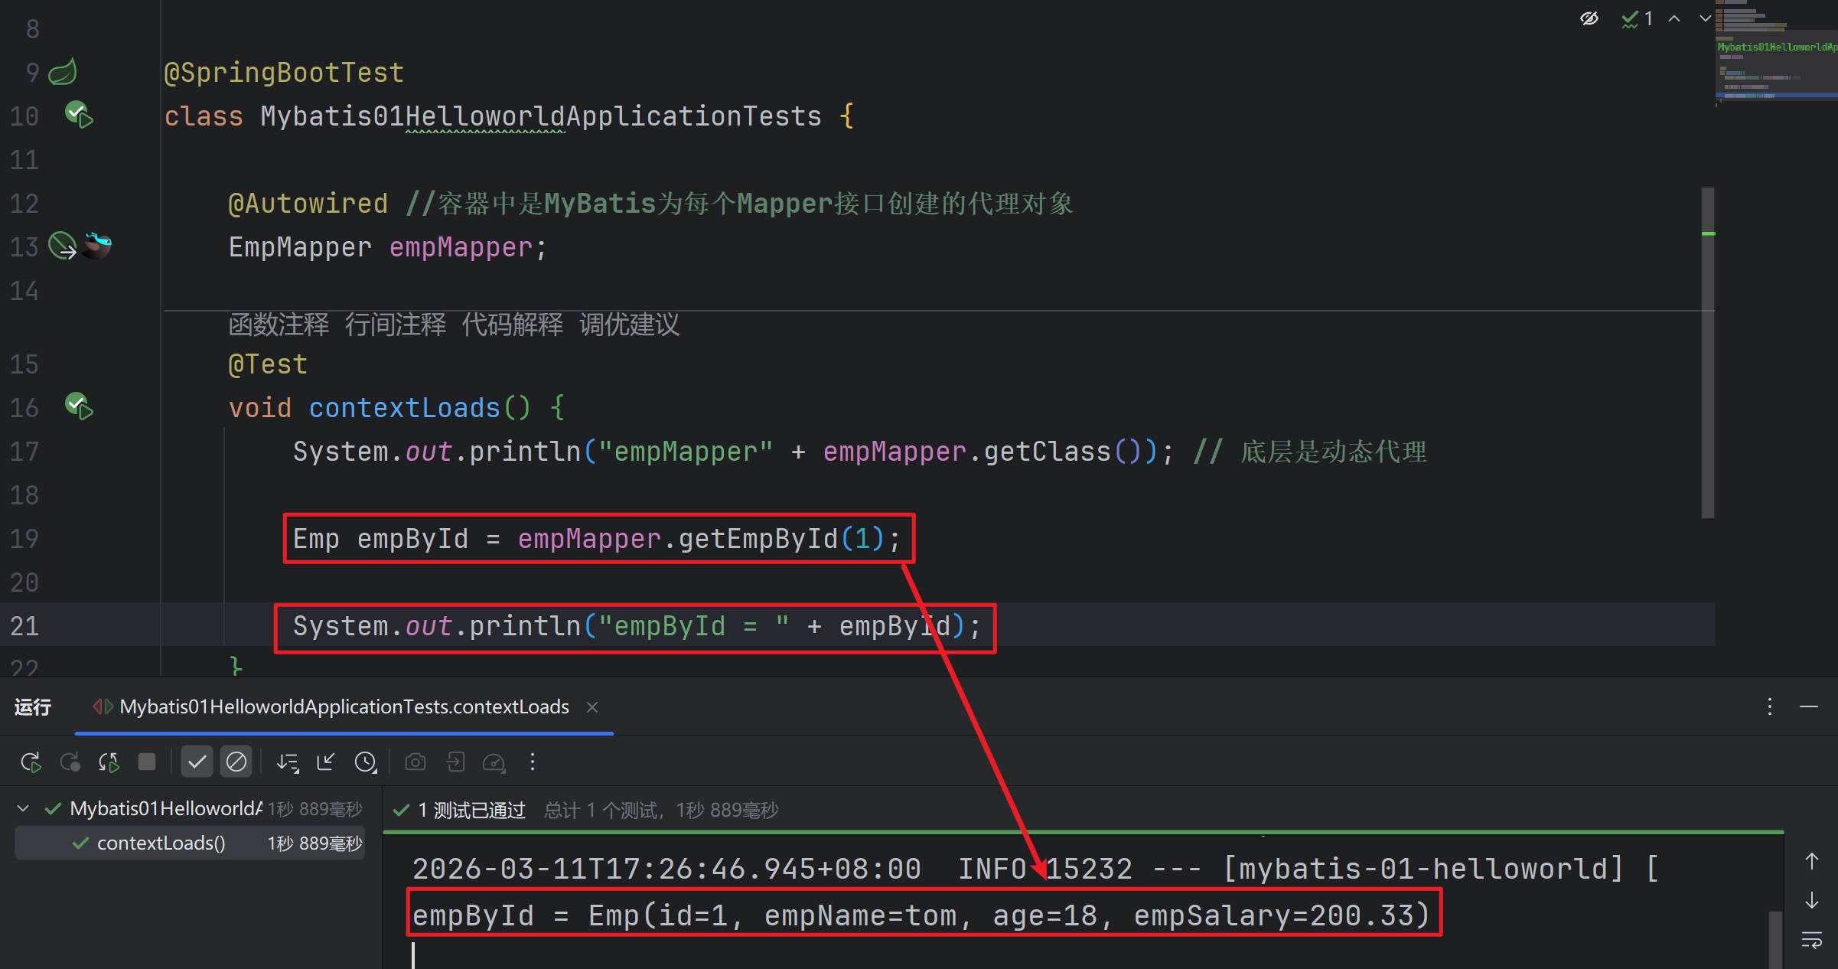Click 代码解释 inlay hint link
The width and height of the screenshot is (1838, 969).
pyautogui.click(x=512, y=325)
